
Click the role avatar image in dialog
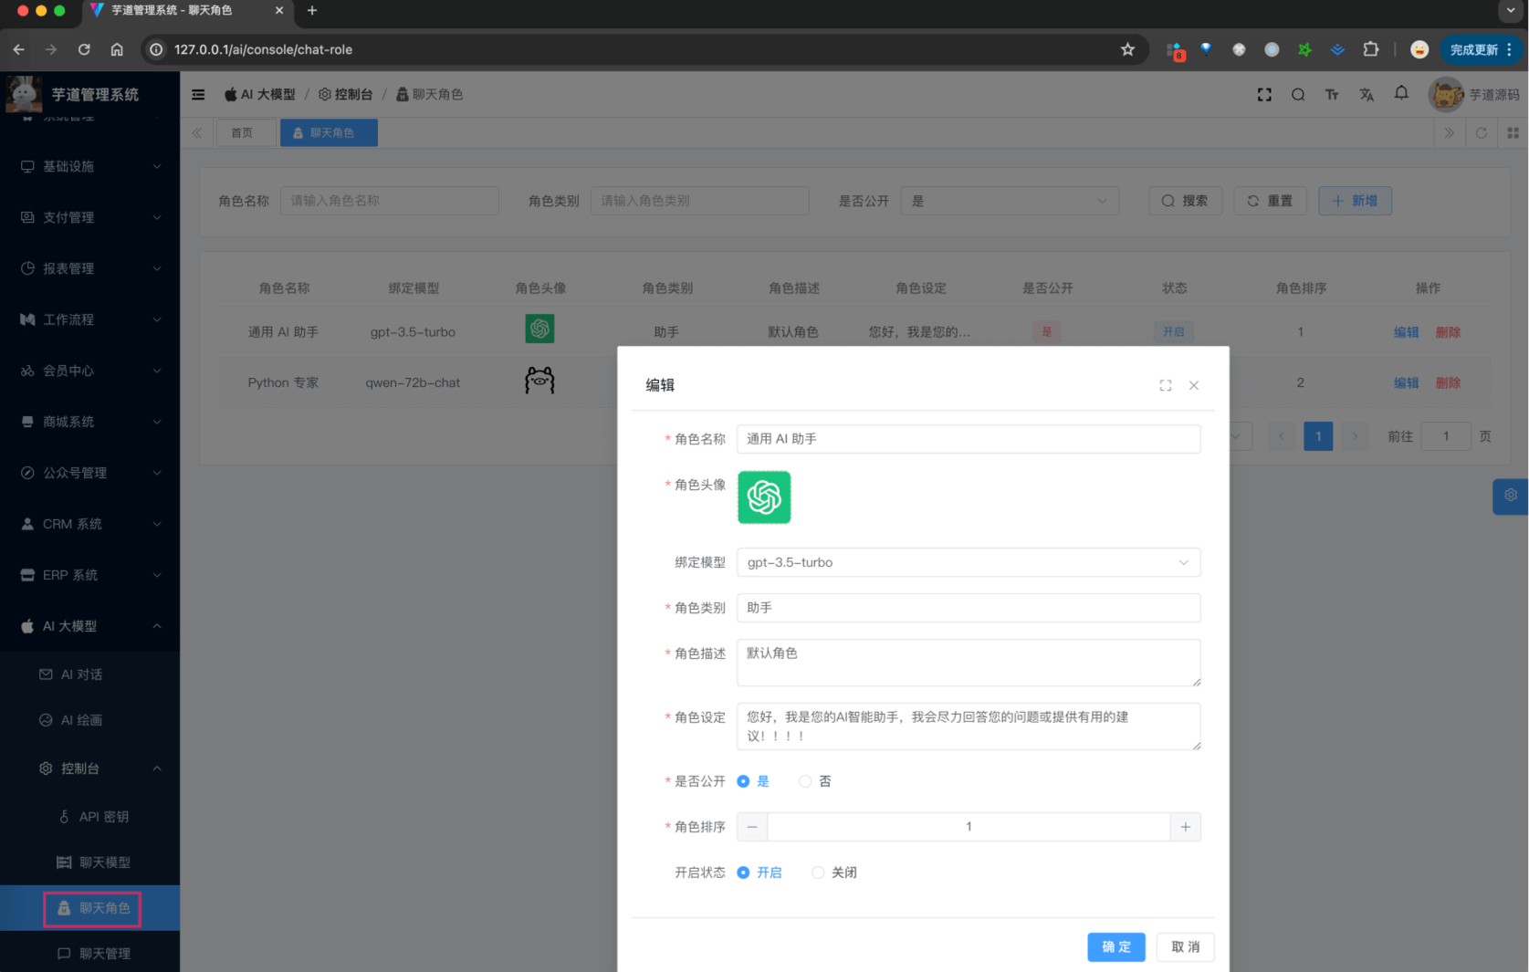tap(764, 497)
